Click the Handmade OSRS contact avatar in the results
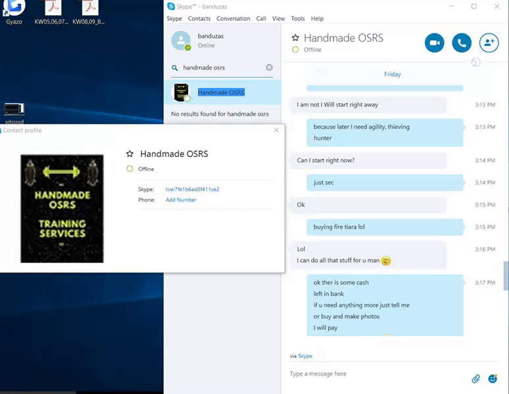 point(181,93)
